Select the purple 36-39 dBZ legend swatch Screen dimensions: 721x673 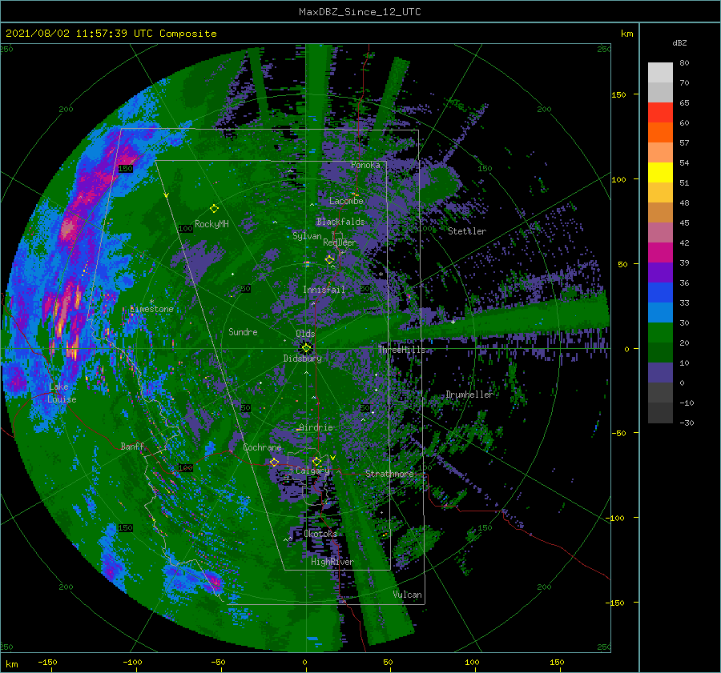[x=660, y=272]
